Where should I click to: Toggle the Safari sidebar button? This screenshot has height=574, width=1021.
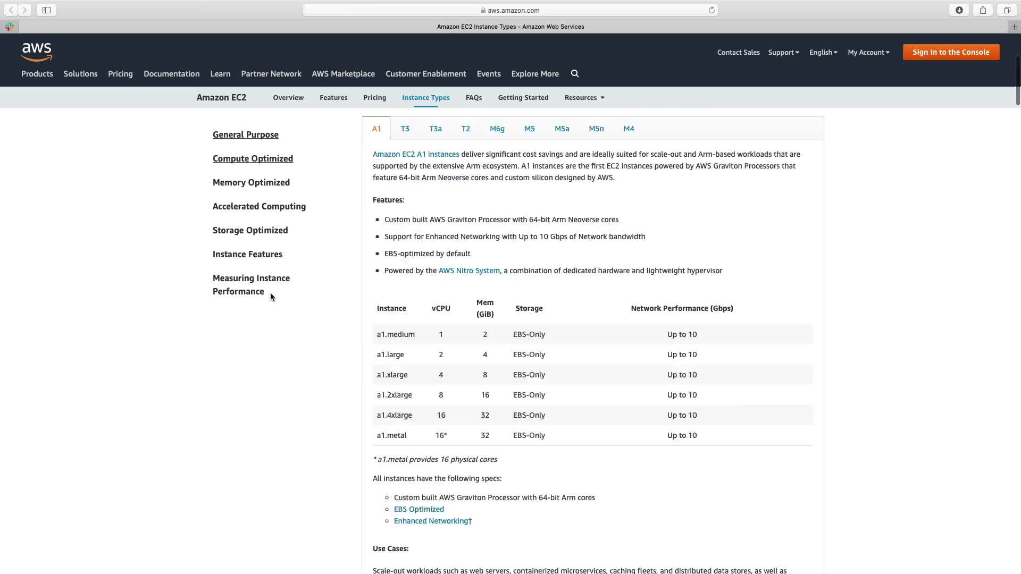coord(46,10)
